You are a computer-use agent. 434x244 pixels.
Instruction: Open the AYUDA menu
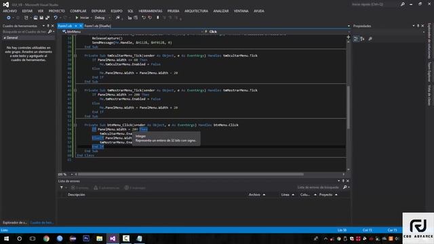pyautogui.click(x=259, y=11)
